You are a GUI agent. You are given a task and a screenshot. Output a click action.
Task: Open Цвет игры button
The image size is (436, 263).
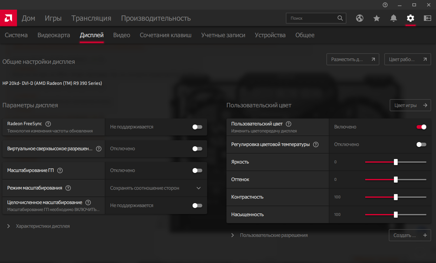pyautogui.click(x=411, y=105)
